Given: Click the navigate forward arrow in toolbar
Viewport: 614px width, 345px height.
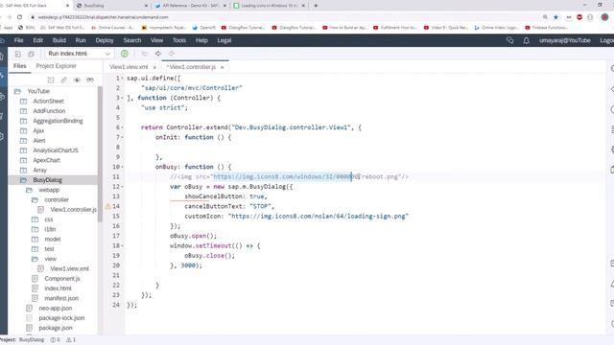Looking at the screenshot, I should [172, 54].
